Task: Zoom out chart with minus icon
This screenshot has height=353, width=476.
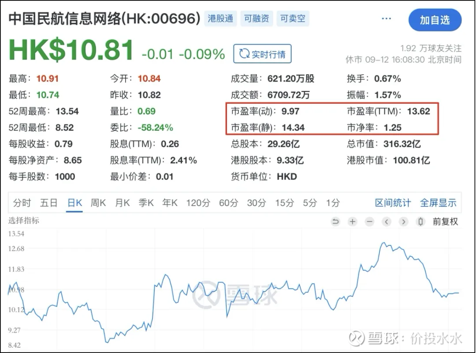Action: (369, 222)
